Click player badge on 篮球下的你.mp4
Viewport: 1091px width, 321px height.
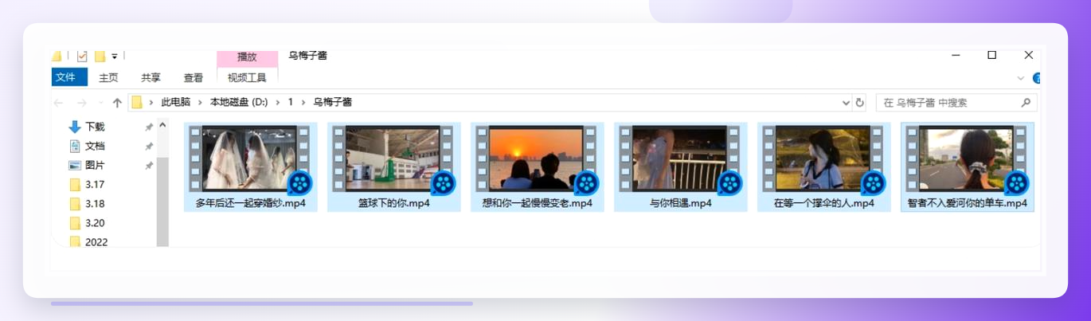[x=443, y=183]
